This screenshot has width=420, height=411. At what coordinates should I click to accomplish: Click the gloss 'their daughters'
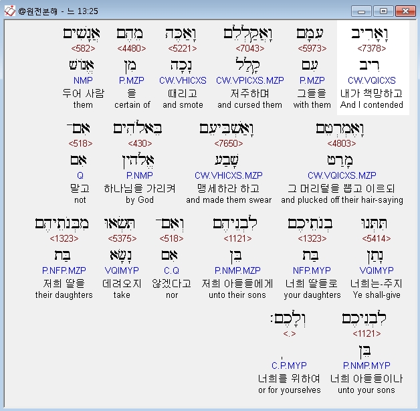coord(64,295)
